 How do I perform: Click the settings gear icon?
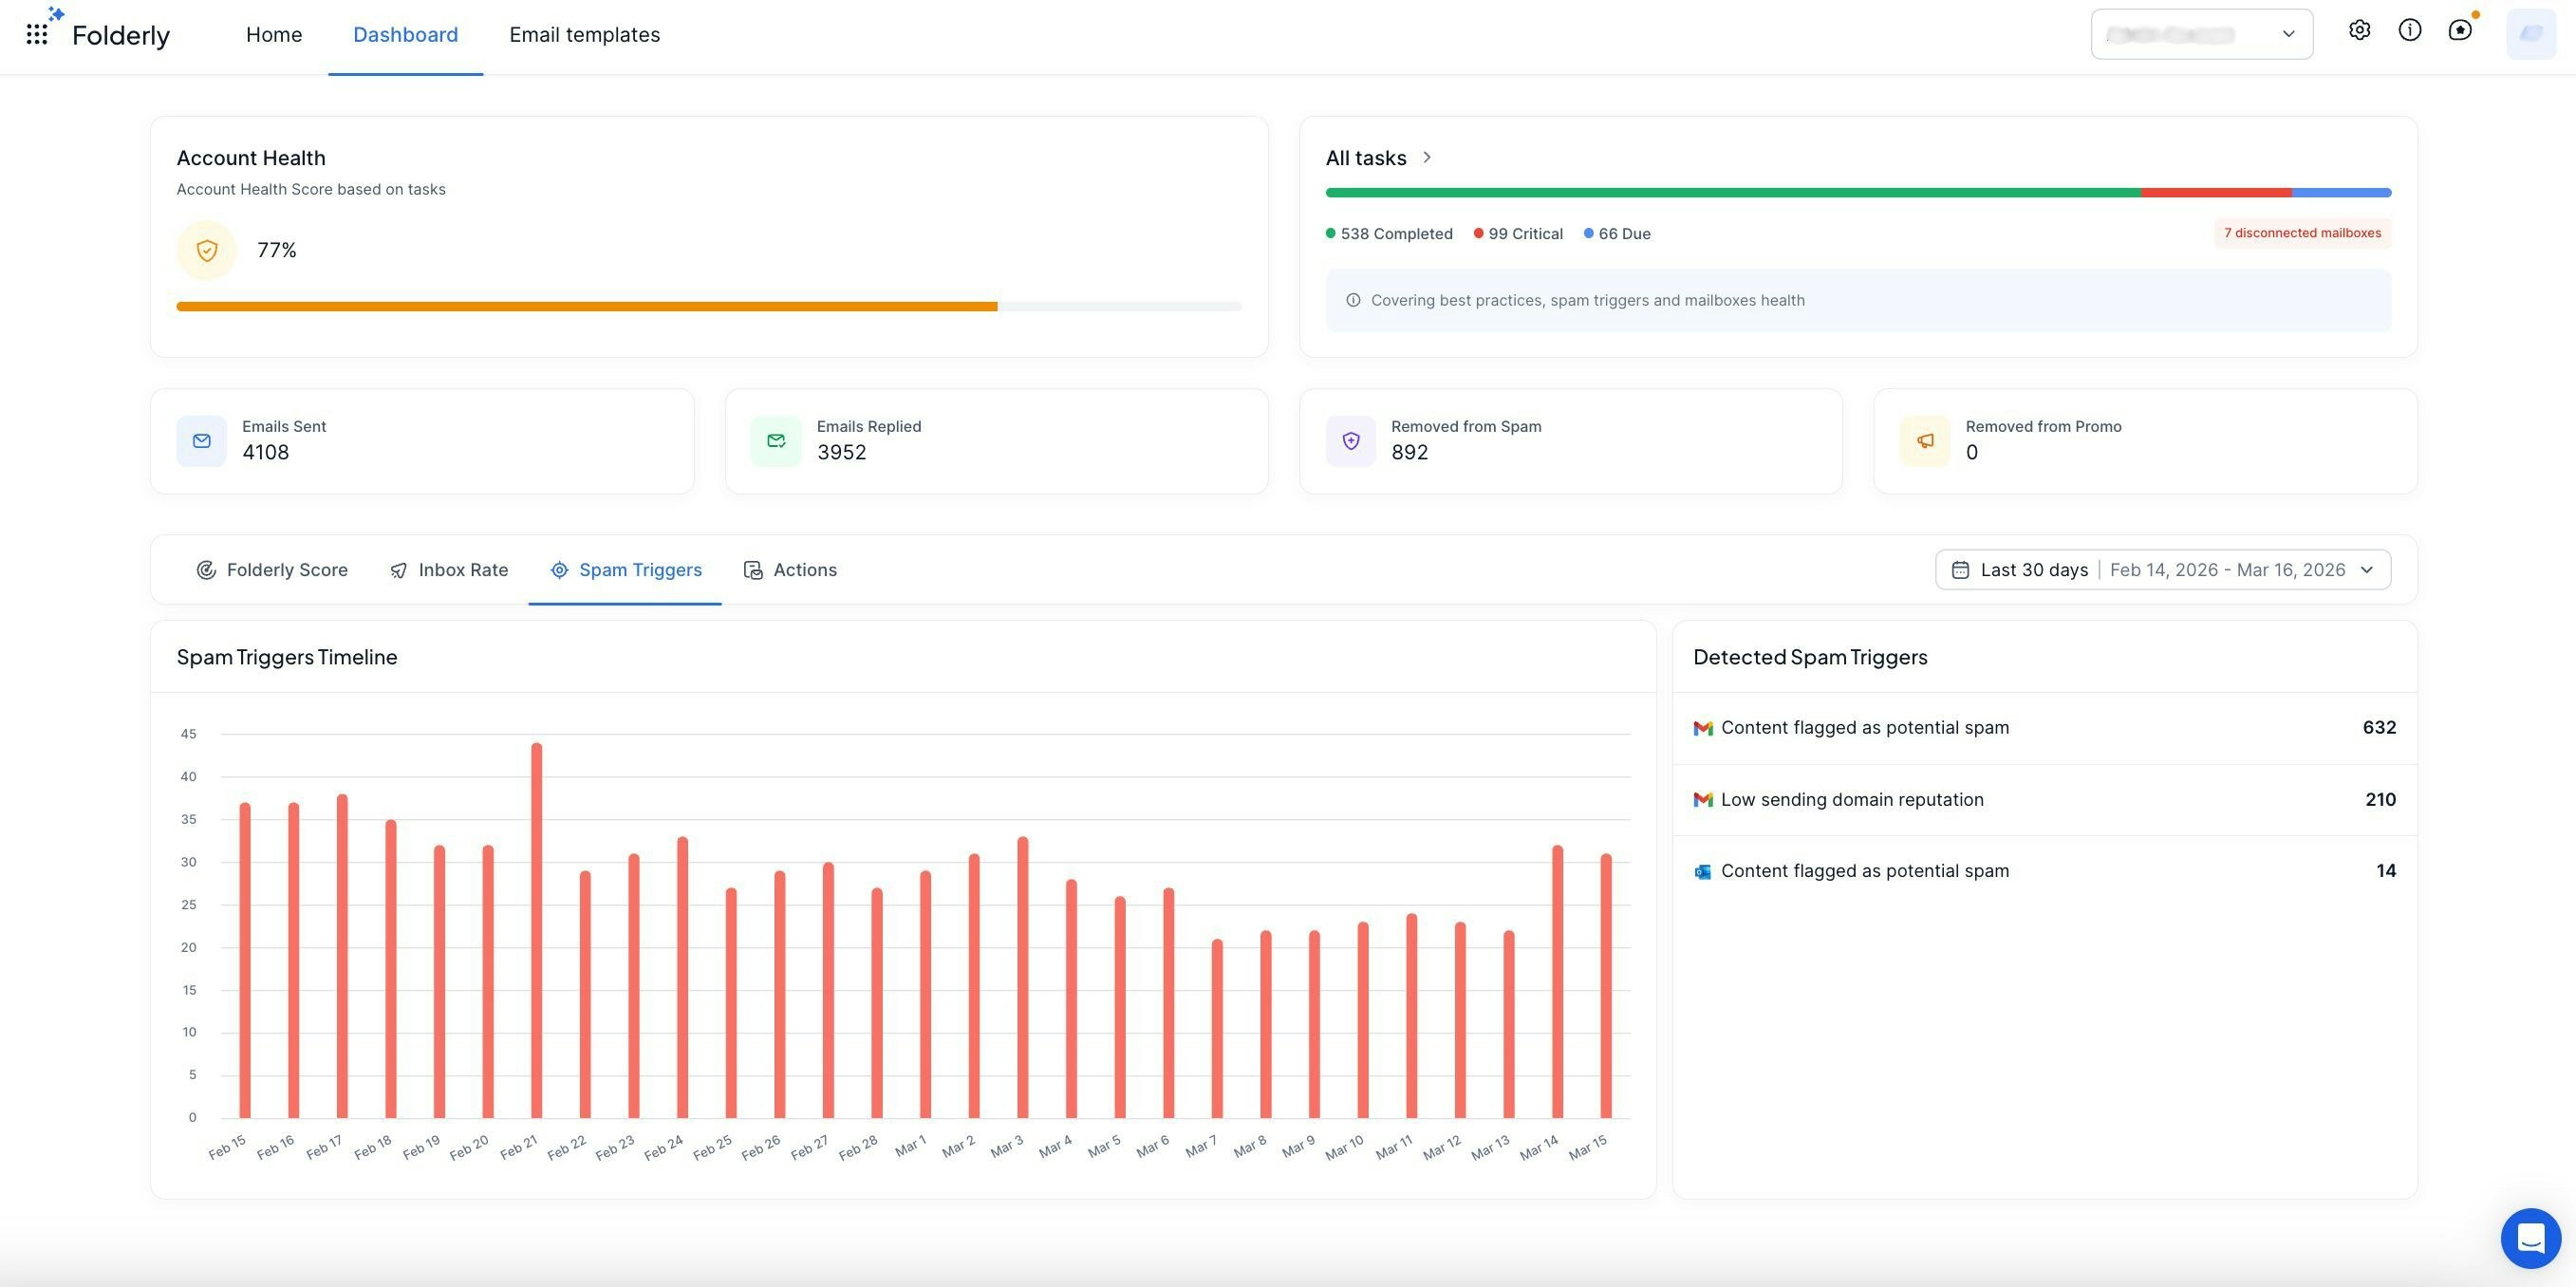point(2359,31)
